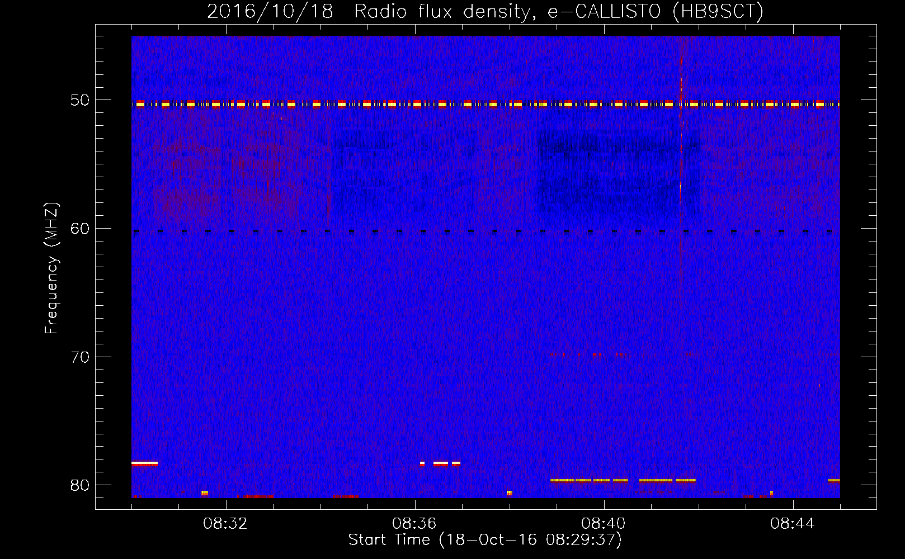Click the 'Start Time (18-Oct-16 08:29:37)' label

[485, 540]
